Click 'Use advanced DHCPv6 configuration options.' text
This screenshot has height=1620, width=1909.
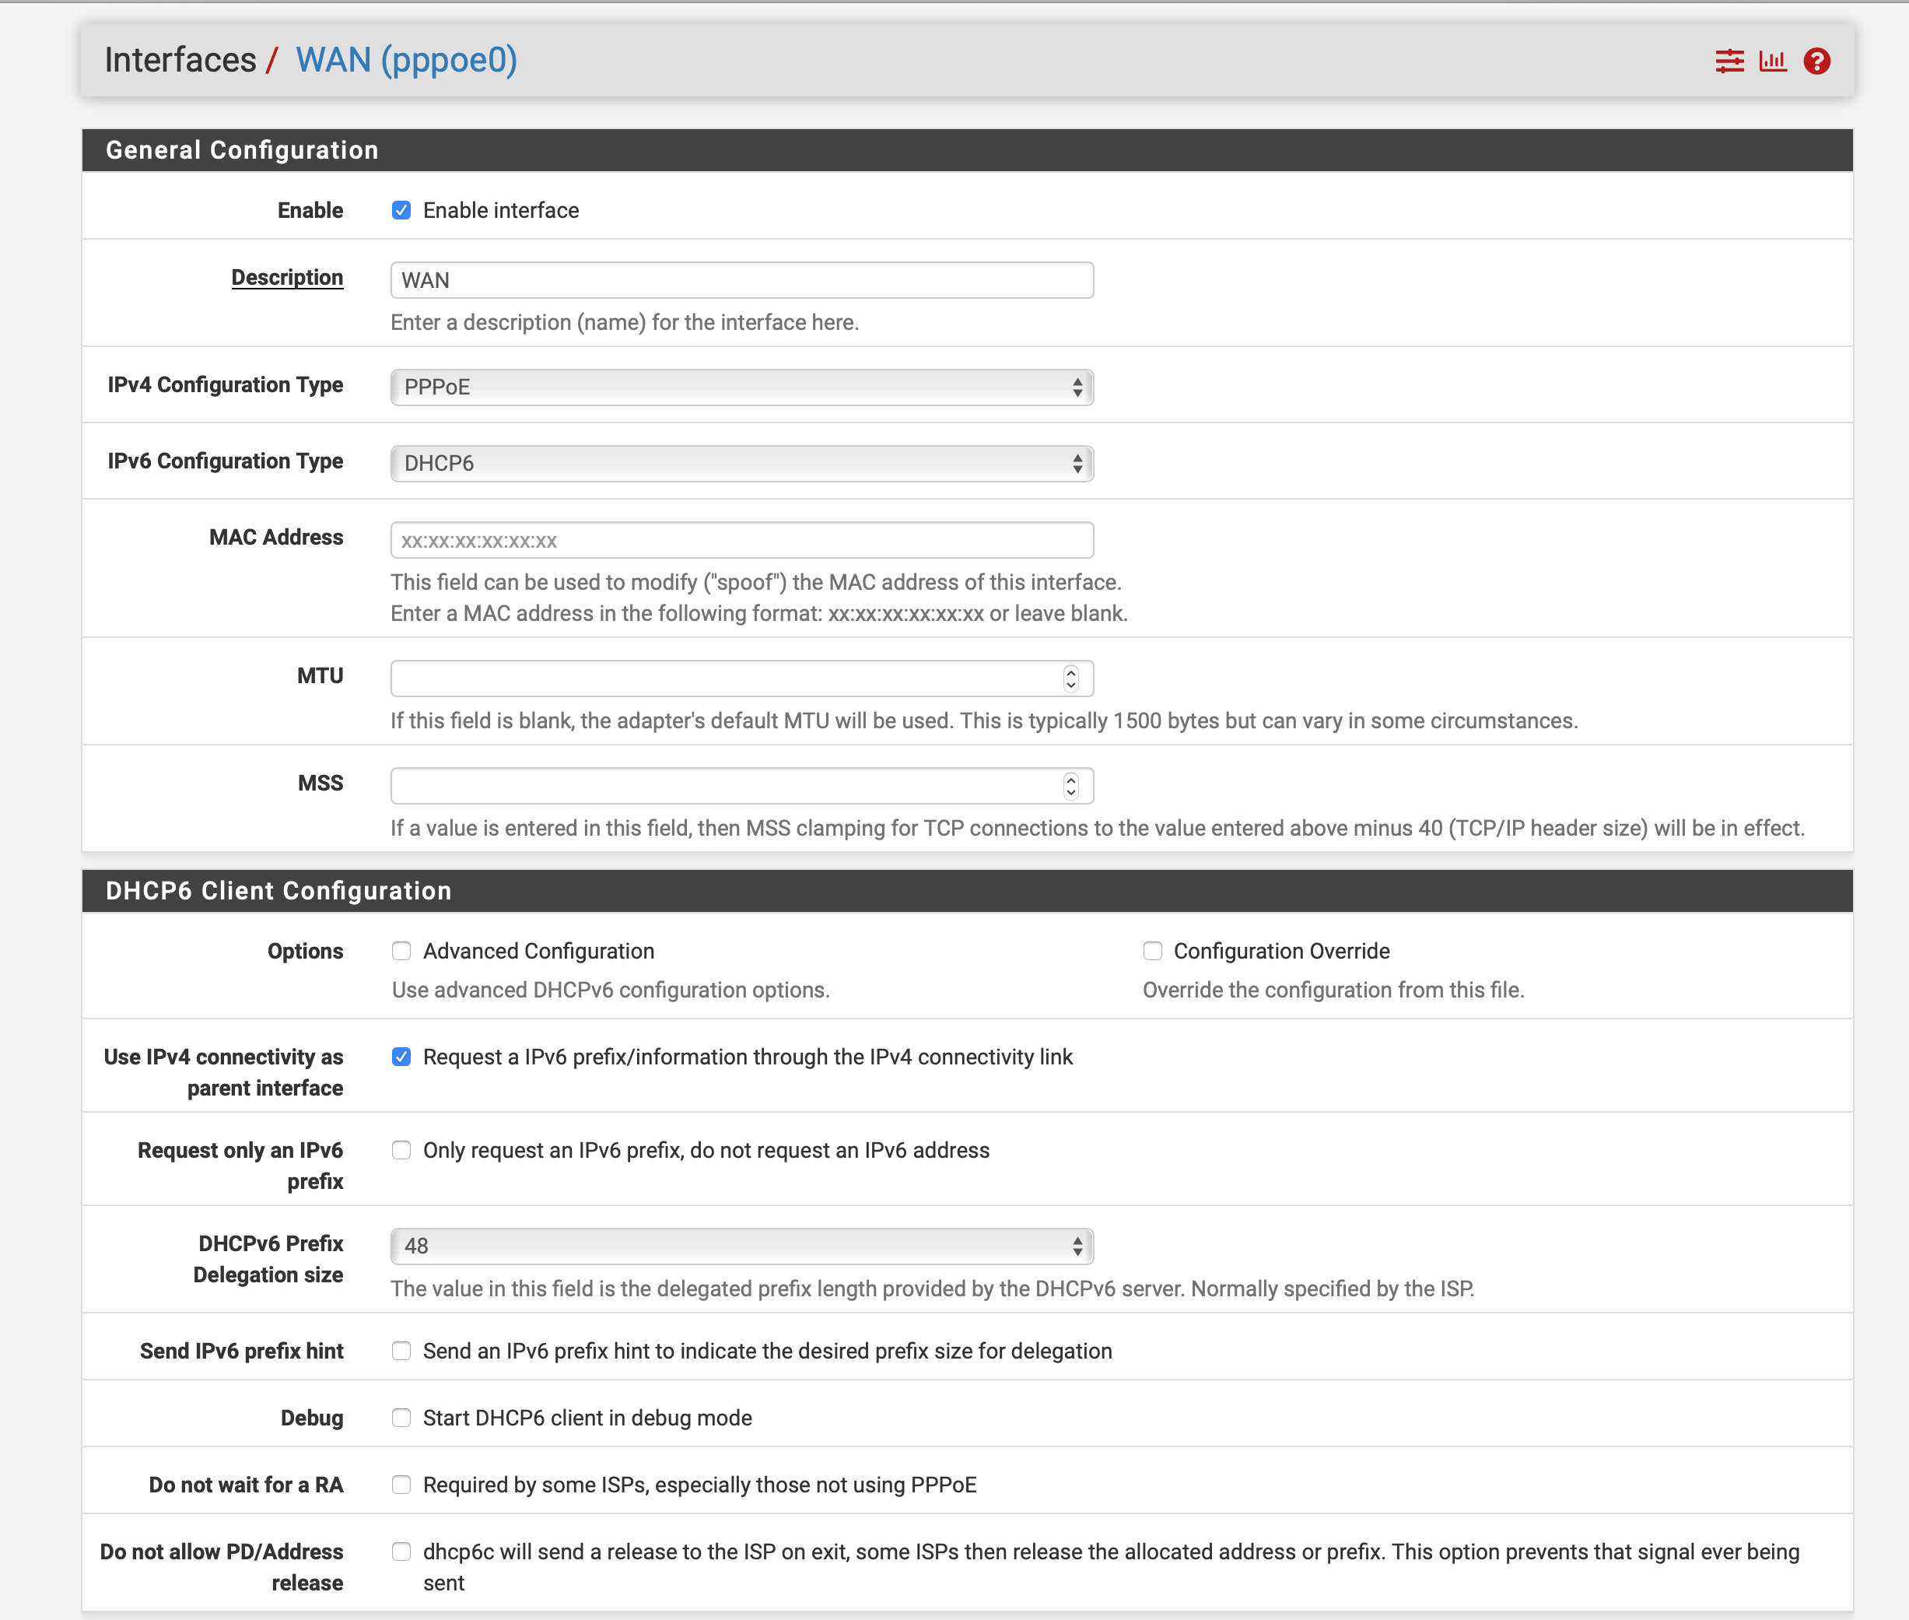(x=611, y=990)
